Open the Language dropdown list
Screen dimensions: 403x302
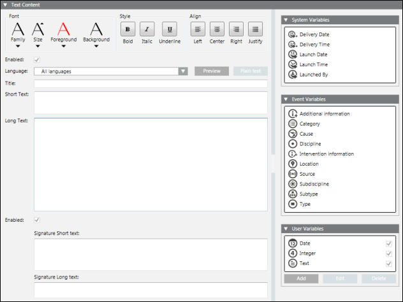(183, 71)
